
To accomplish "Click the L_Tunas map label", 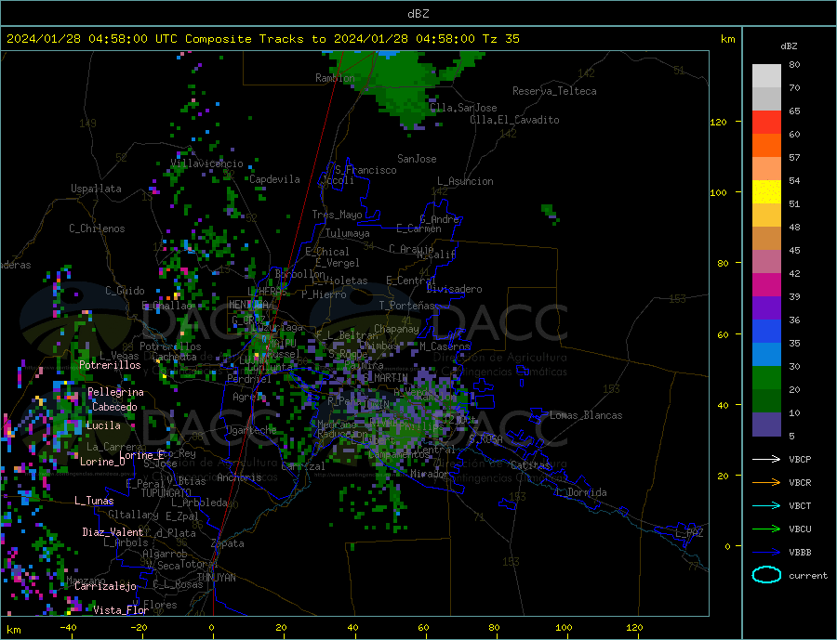I will (x=94, y=501).
